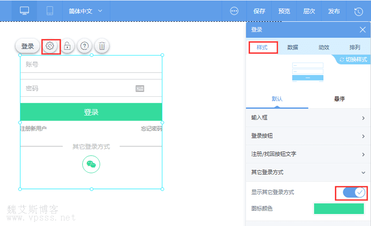
Task: Open the green 图标颜色 color swatch
Action: click(339, 208)
